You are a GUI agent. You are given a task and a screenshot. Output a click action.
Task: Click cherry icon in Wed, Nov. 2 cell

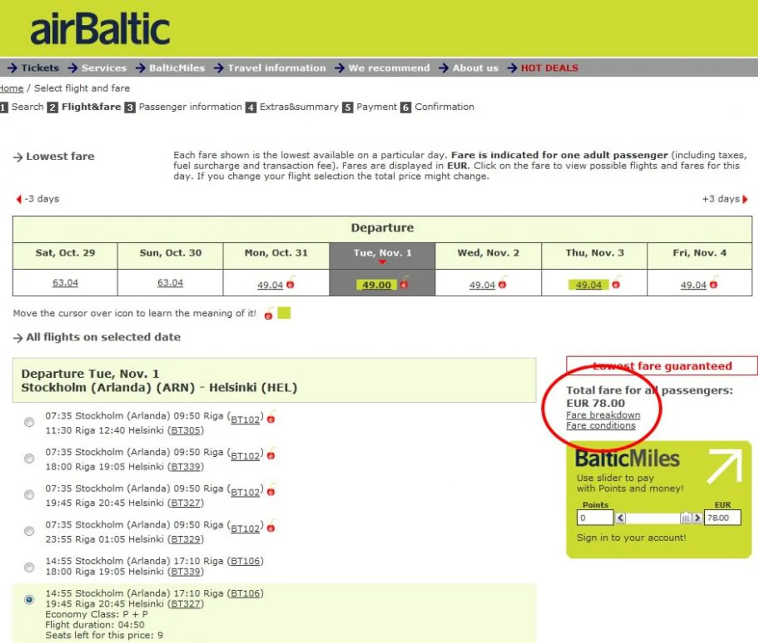503,283
